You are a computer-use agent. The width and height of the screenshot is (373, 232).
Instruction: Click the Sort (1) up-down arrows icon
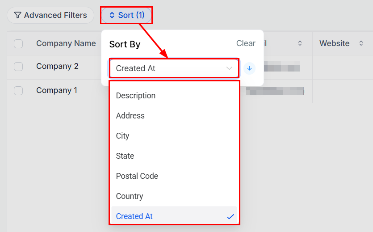(x=112, y=15)
